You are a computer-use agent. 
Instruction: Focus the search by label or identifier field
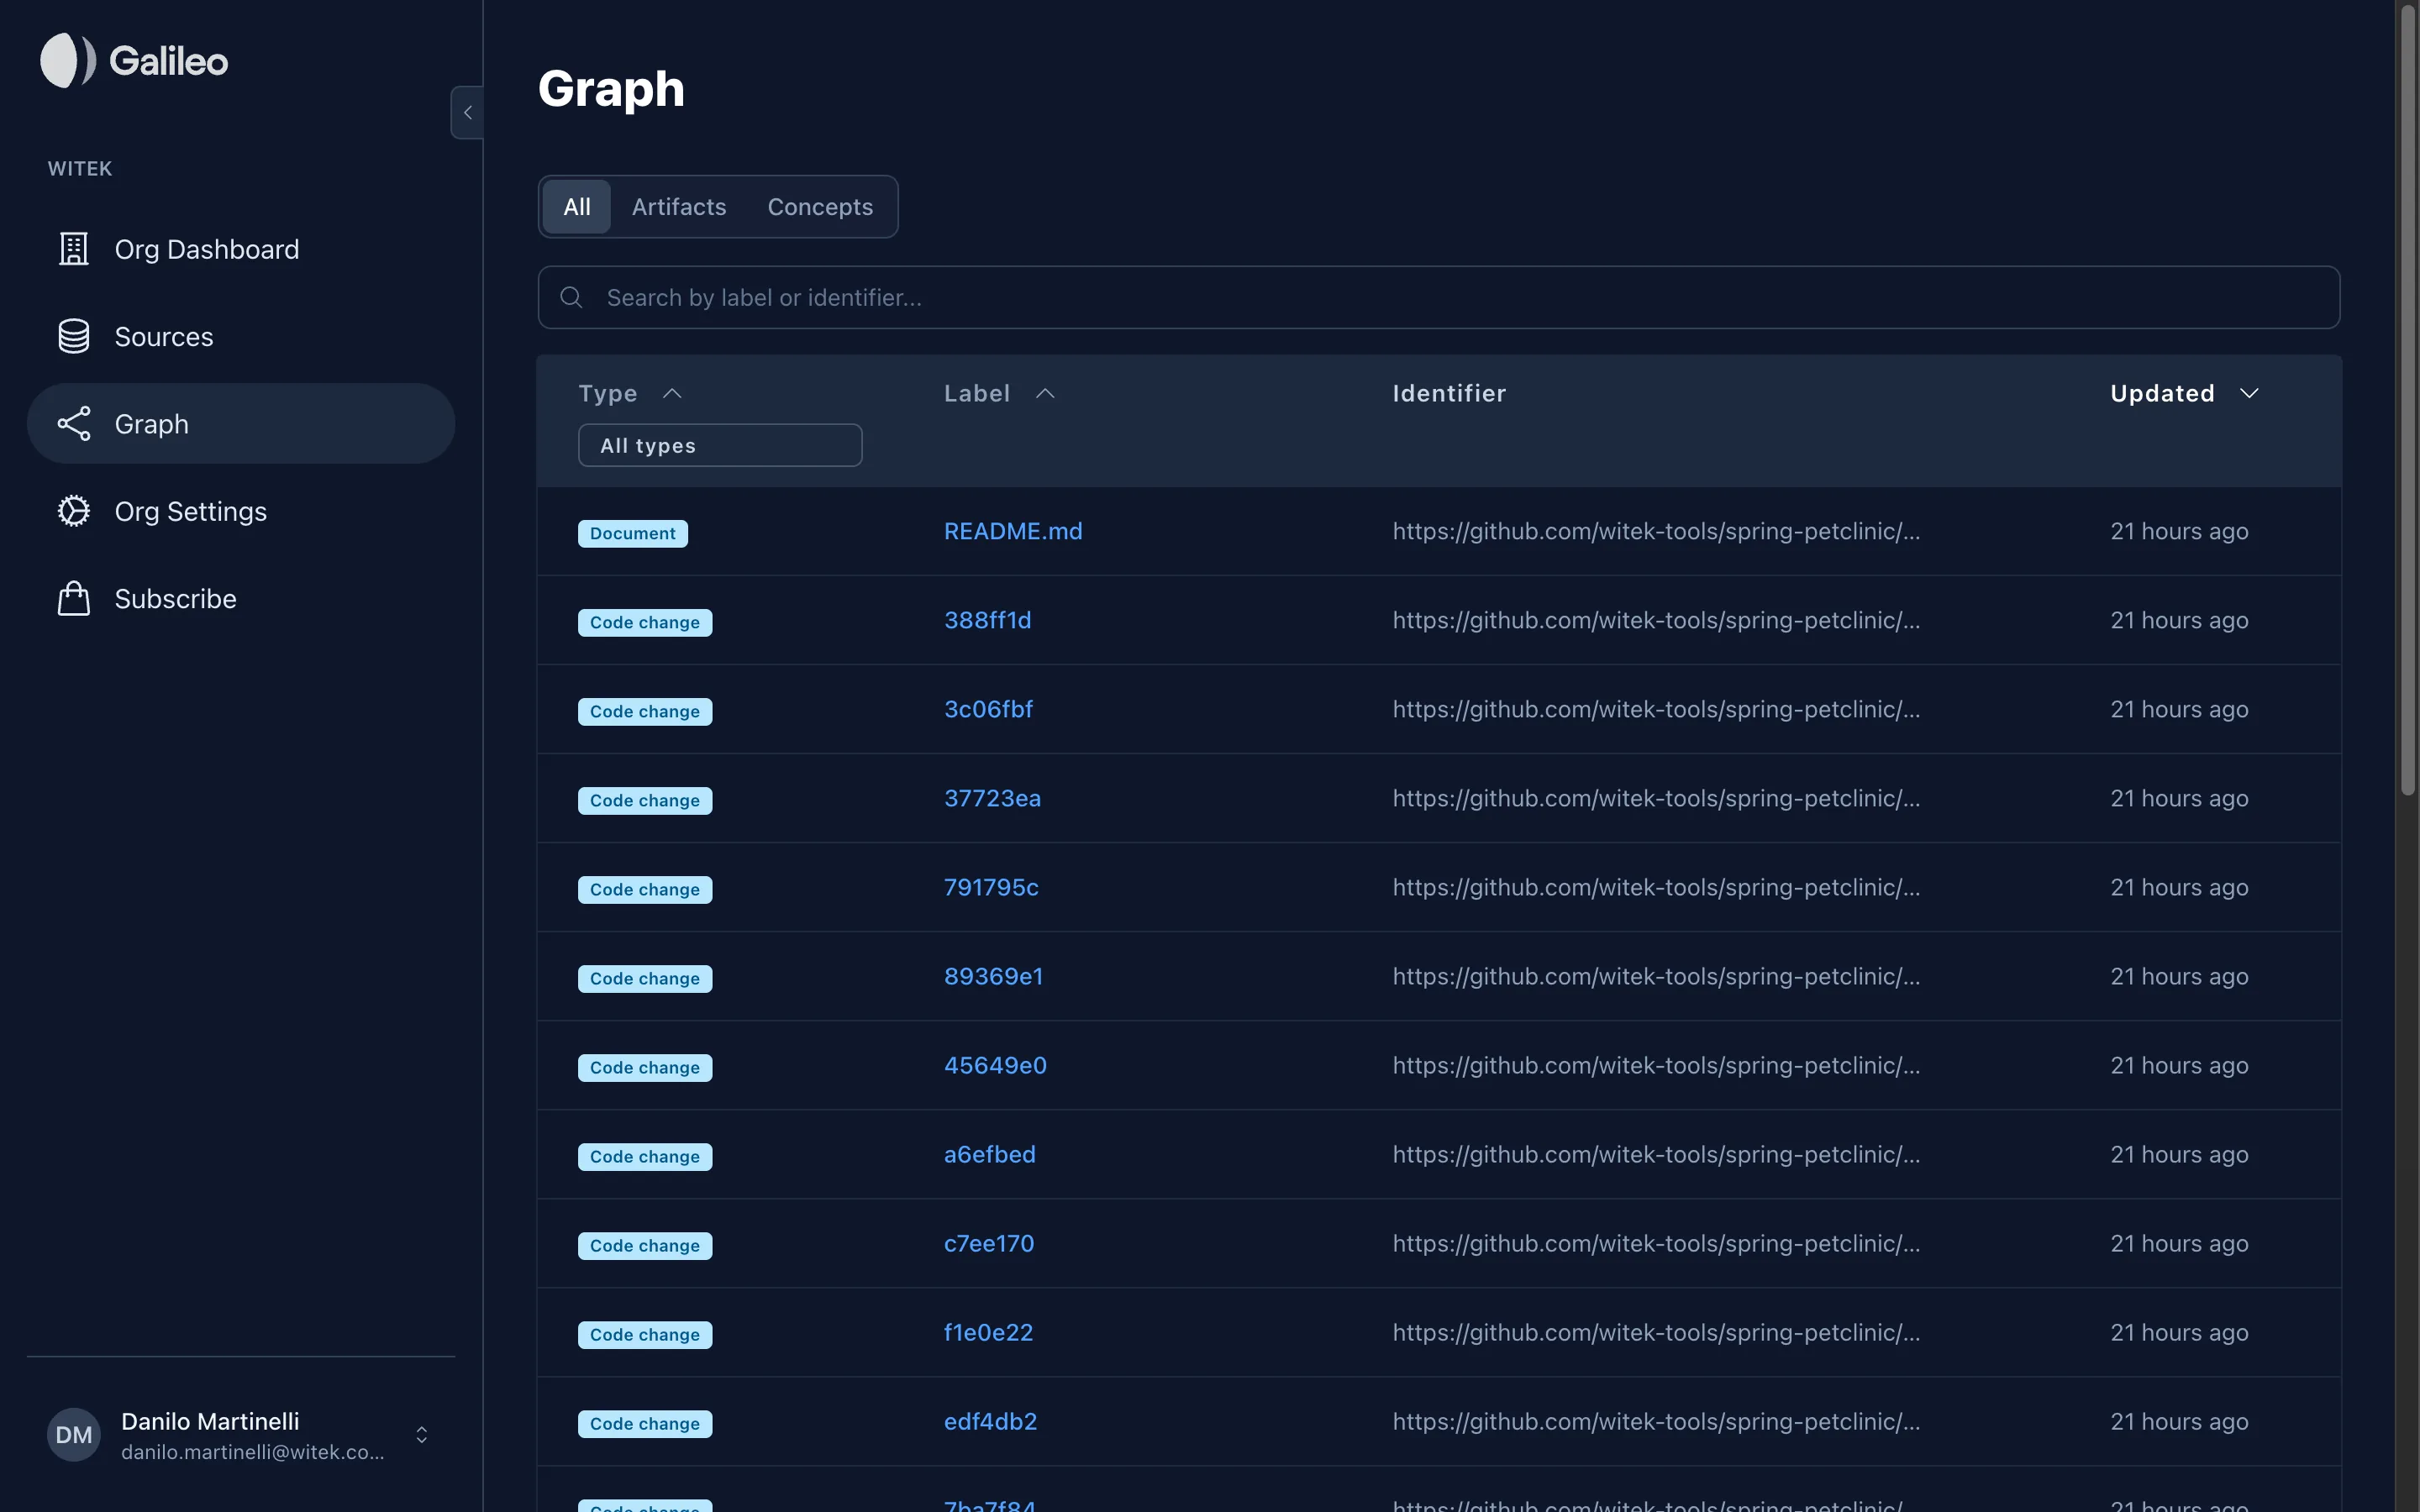pyautogui.click(x=1438, y=297)
